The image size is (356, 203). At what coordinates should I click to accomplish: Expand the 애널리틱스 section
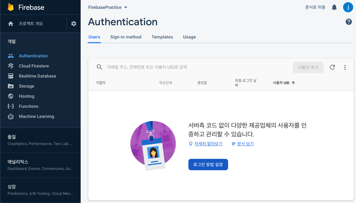click(x=40, y=165)
